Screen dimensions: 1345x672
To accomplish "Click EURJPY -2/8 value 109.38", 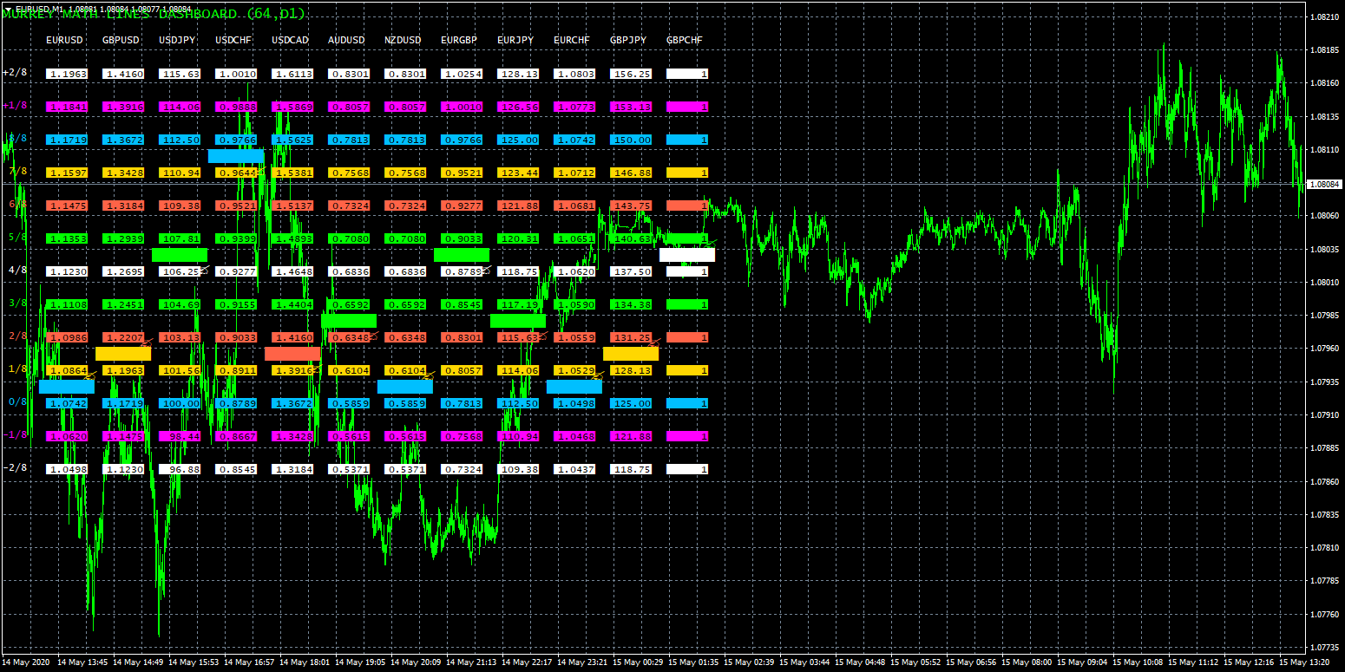I will pyautogui.click(x=518, y=469).
